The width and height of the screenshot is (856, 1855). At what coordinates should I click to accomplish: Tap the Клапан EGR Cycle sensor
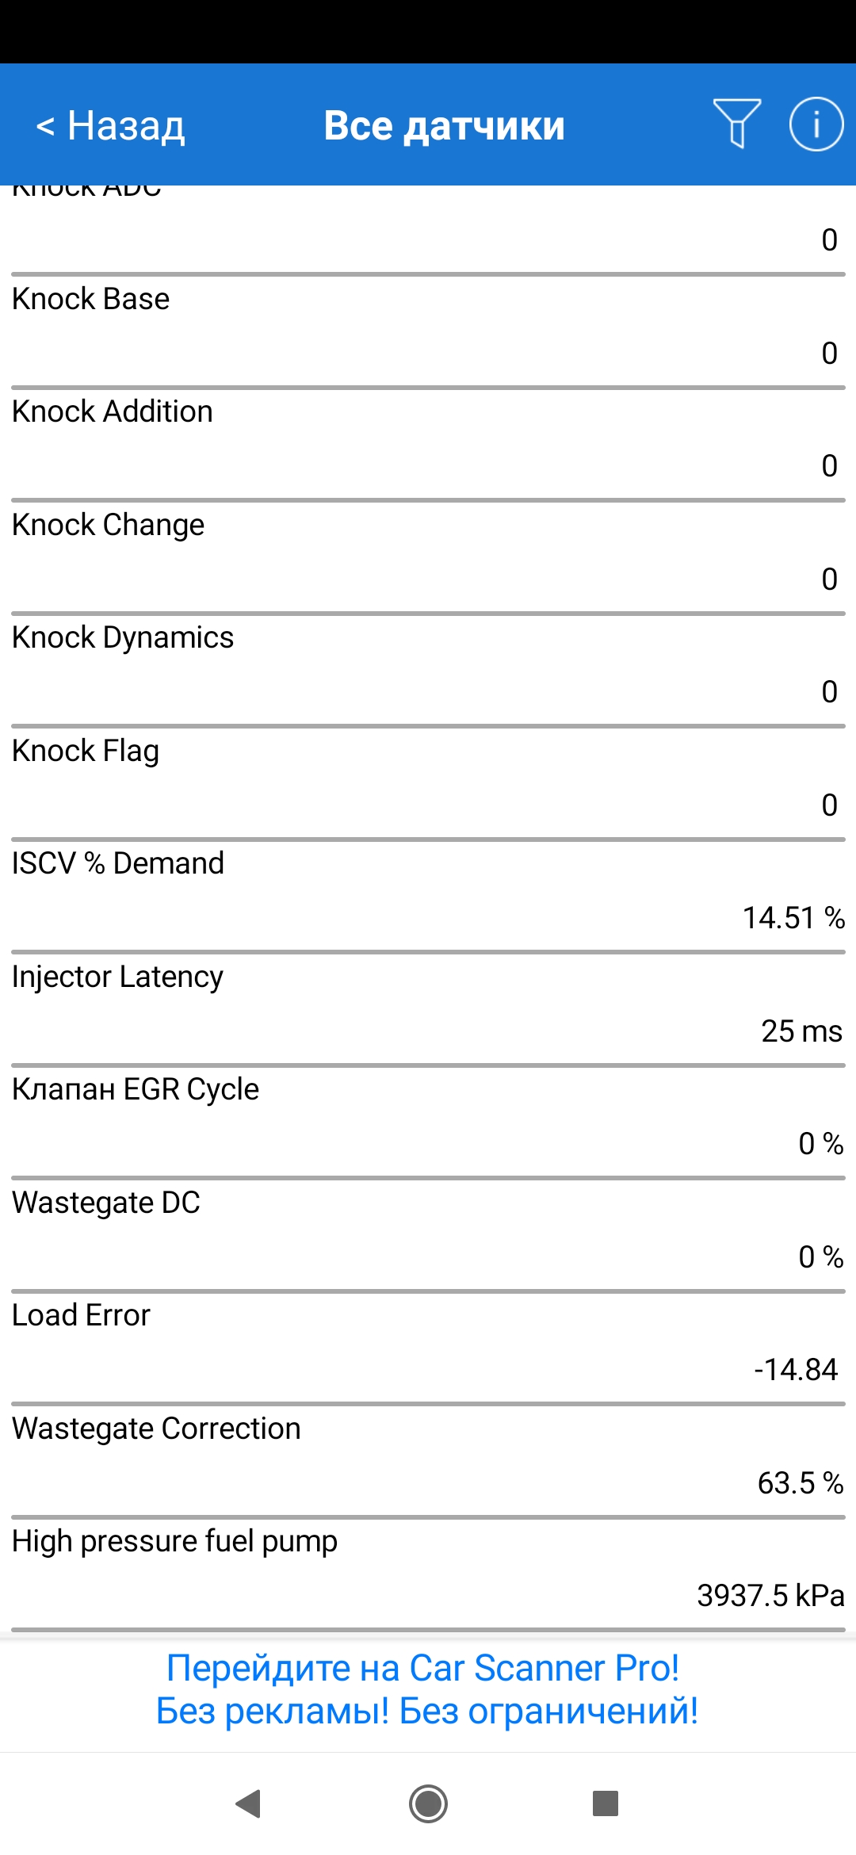click(428, 1122)
